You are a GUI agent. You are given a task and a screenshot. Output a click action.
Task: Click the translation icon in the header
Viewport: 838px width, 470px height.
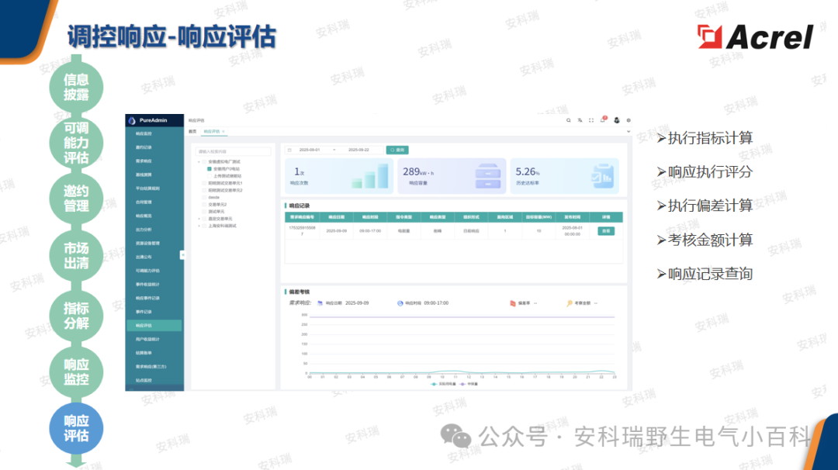point(580,119)
